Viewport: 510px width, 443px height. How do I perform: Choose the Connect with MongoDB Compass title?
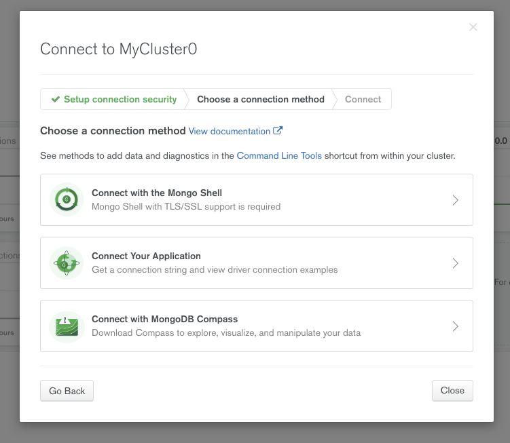pos(164,319)
